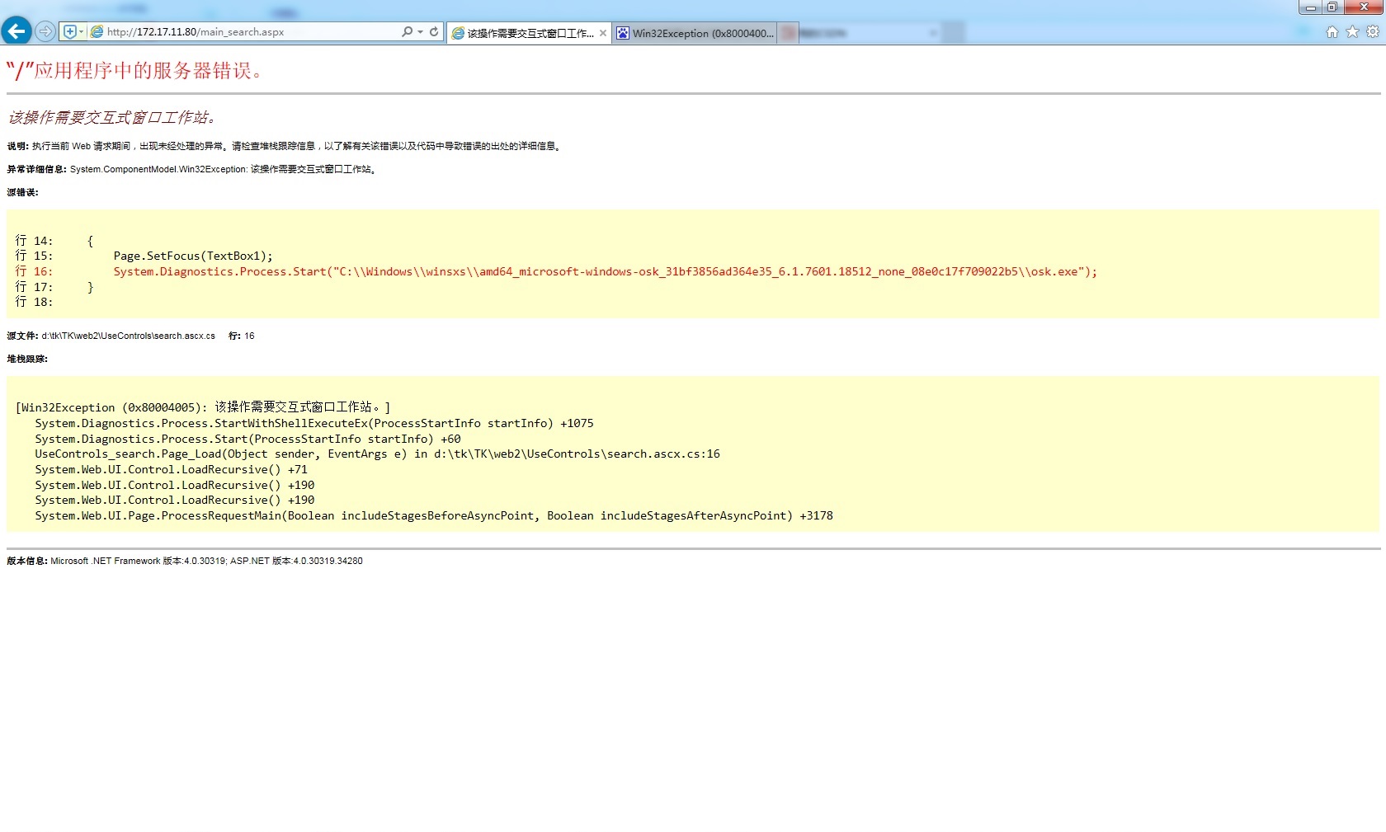Click the search magnifier in address bar
The width and height of the screenshot is (1386, 832).
[407, 31]
